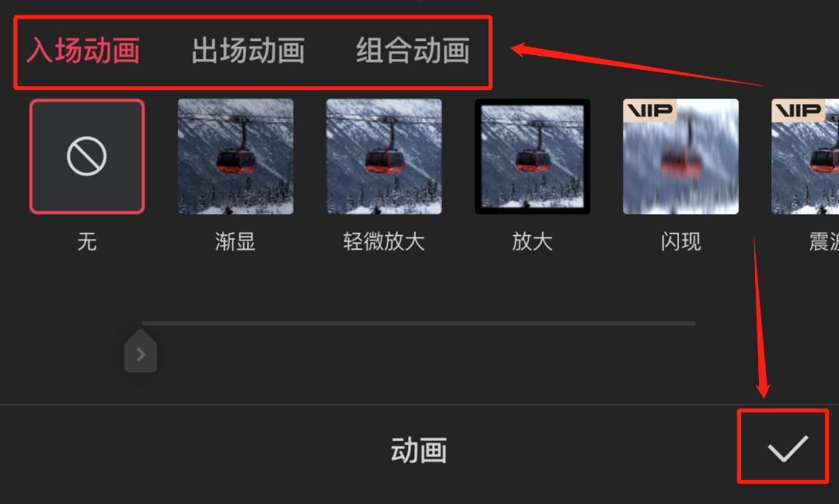Click the 放大 label below thumbnail
Viewport: 839px width, 504px height.
click(532, 242)
